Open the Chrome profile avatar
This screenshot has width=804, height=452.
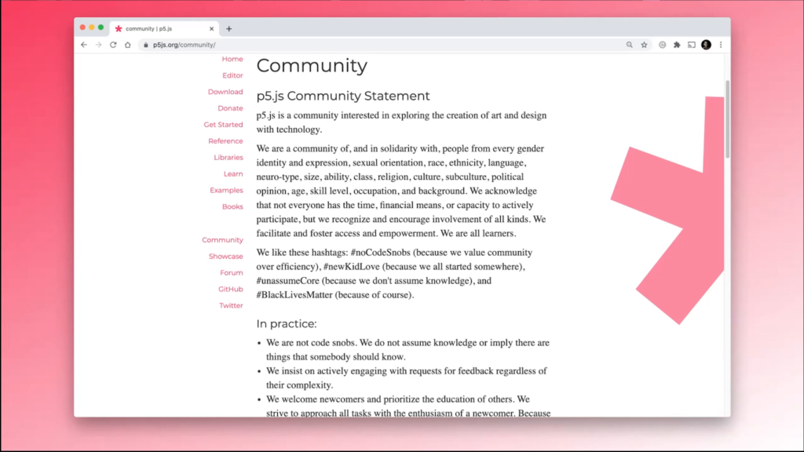pyautogui.click(x=706, y=45)
